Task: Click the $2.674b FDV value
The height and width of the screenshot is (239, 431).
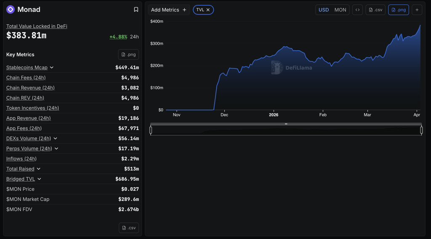Action: (x=128, y=210)
